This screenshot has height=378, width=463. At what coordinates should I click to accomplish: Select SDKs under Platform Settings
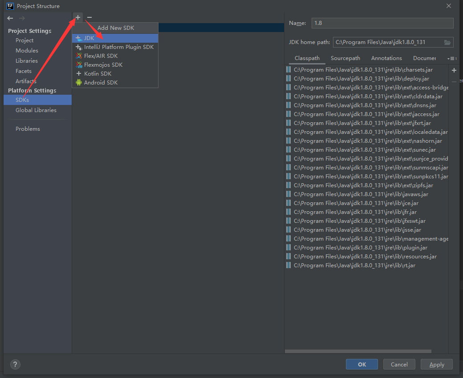[37, 100]
